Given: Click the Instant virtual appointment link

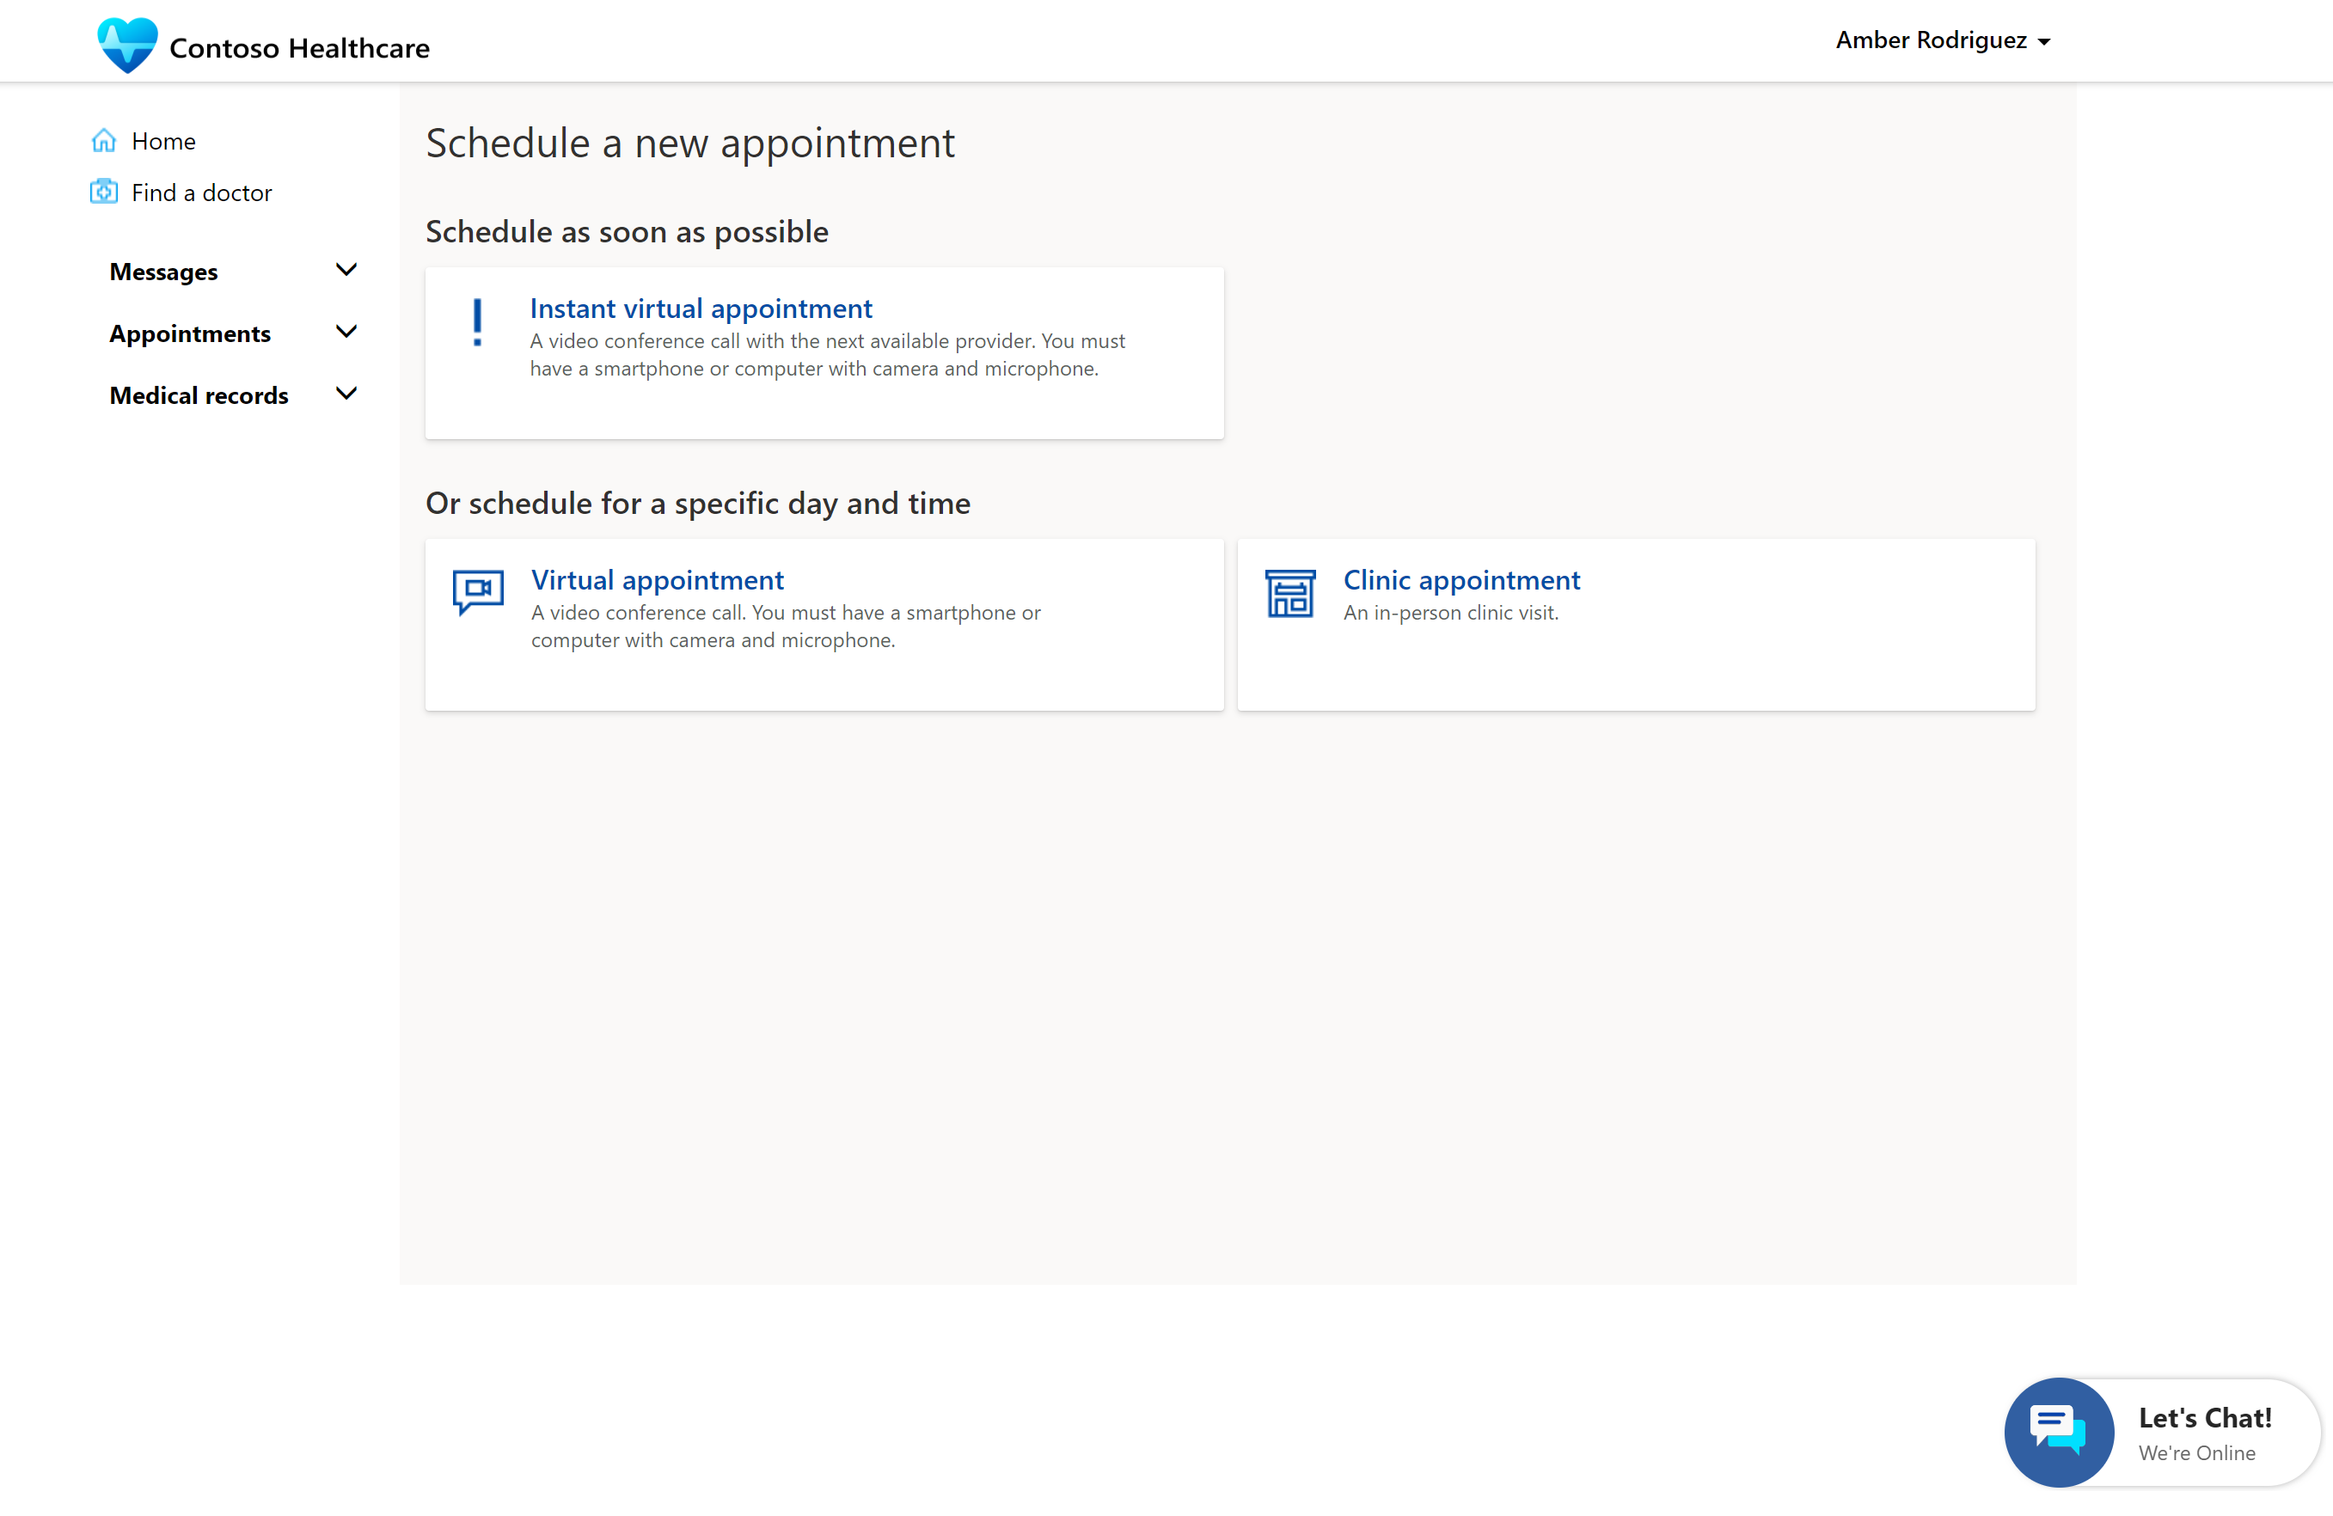Looking at the screenshot, I should pos(702,308).
